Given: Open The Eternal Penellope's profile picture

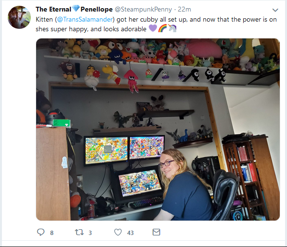Looking at the screenshot, I should (x=19, y=17).
